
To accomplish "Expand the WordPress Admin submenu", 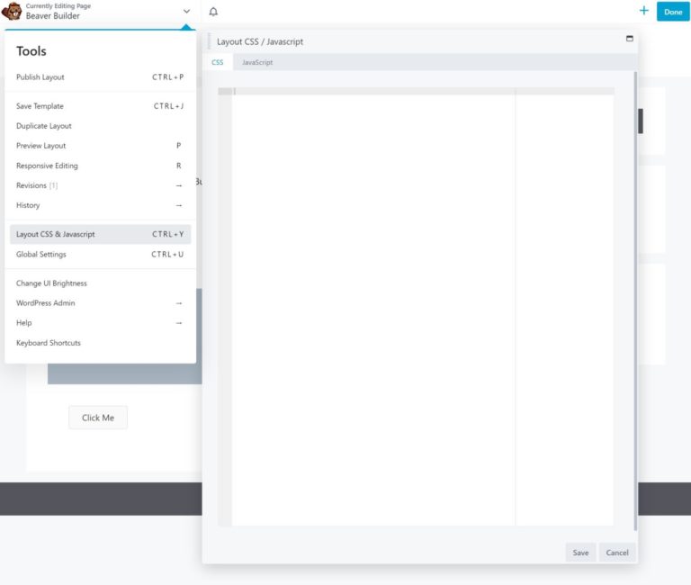I will (x=100, y=303).
